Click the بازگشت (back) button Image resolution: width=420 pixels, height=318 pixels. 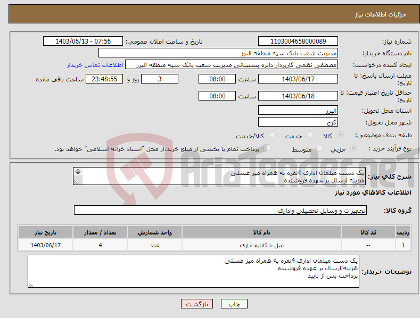point(197,304)
